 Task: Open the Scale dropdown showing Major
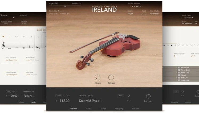(x=130, y=14)
